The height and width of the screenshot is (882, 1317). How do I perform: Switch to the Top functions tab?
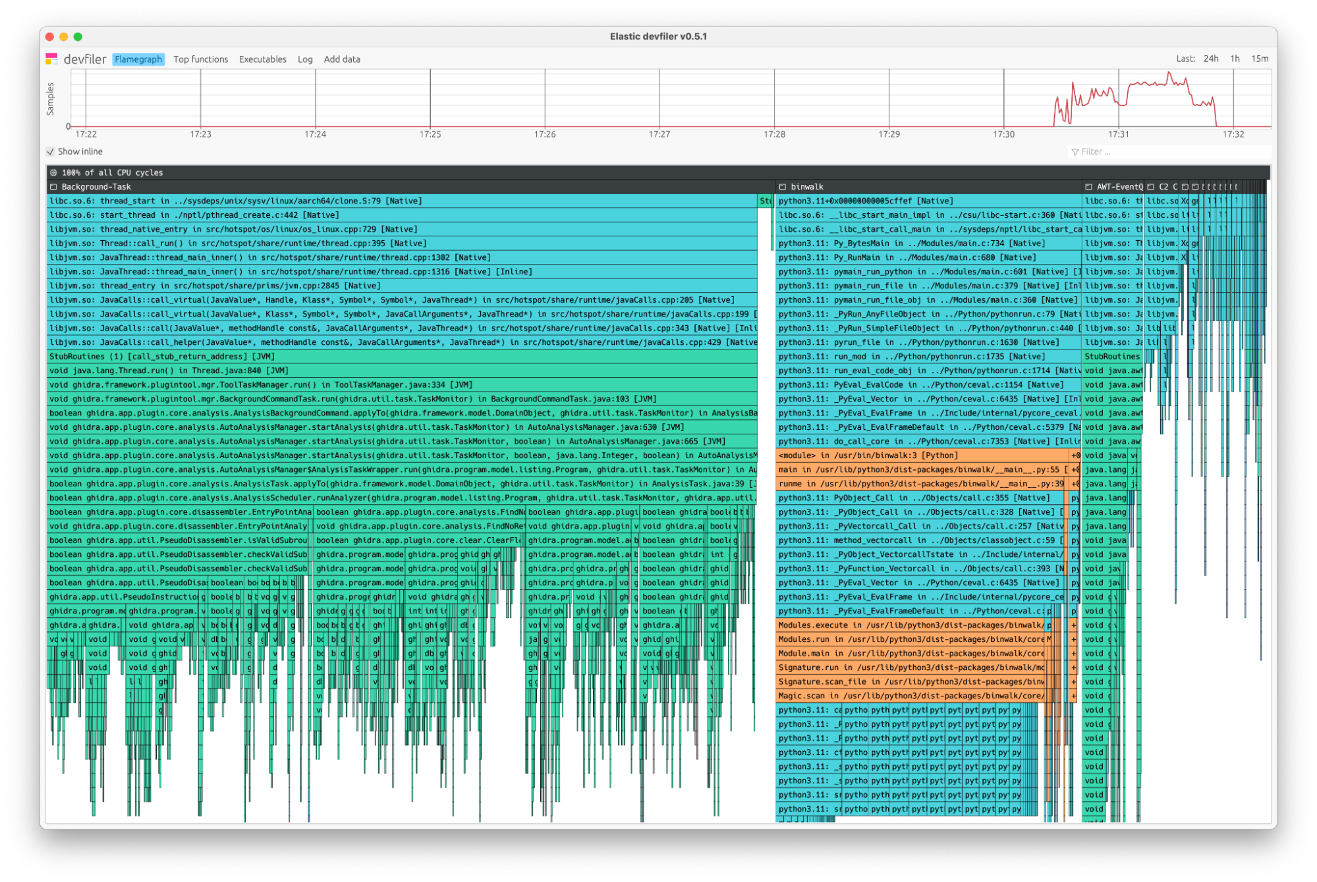coord(201,59)
